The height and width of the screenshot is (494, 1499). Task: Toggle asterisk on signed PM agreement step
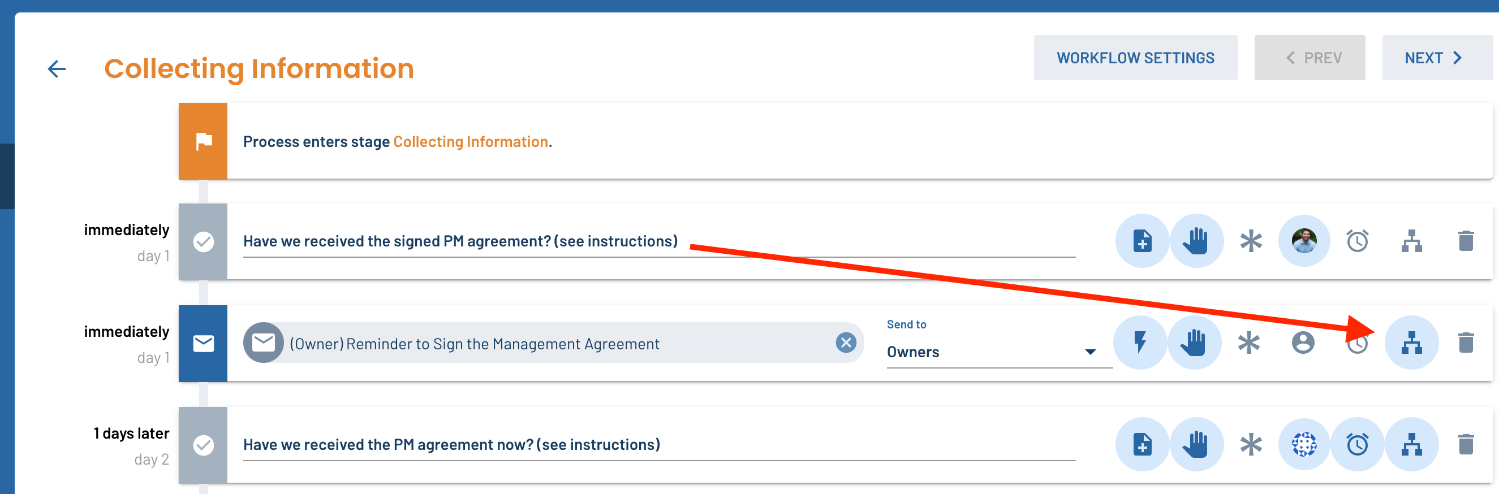(x=1251, y=241)
